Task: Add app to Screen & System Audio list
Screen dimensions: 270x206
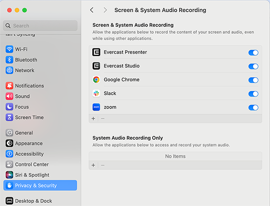Action: [93, 118]
